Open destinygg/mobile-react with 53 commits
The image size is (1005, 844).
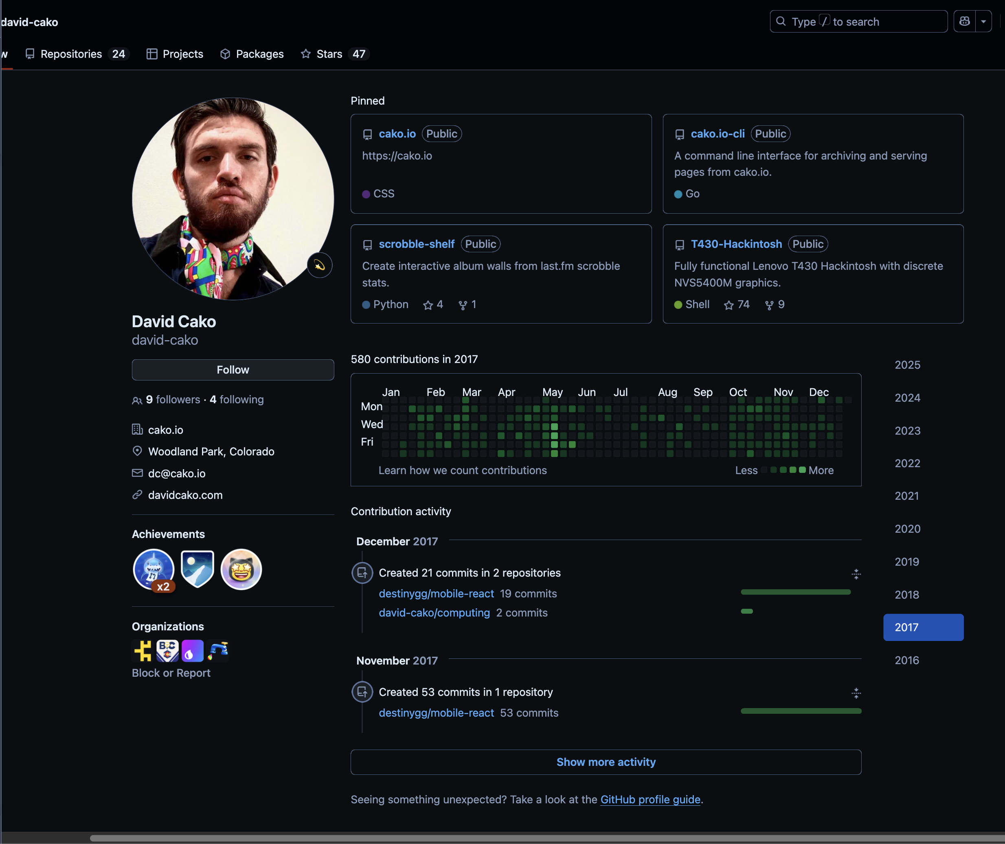pos(436,713)
